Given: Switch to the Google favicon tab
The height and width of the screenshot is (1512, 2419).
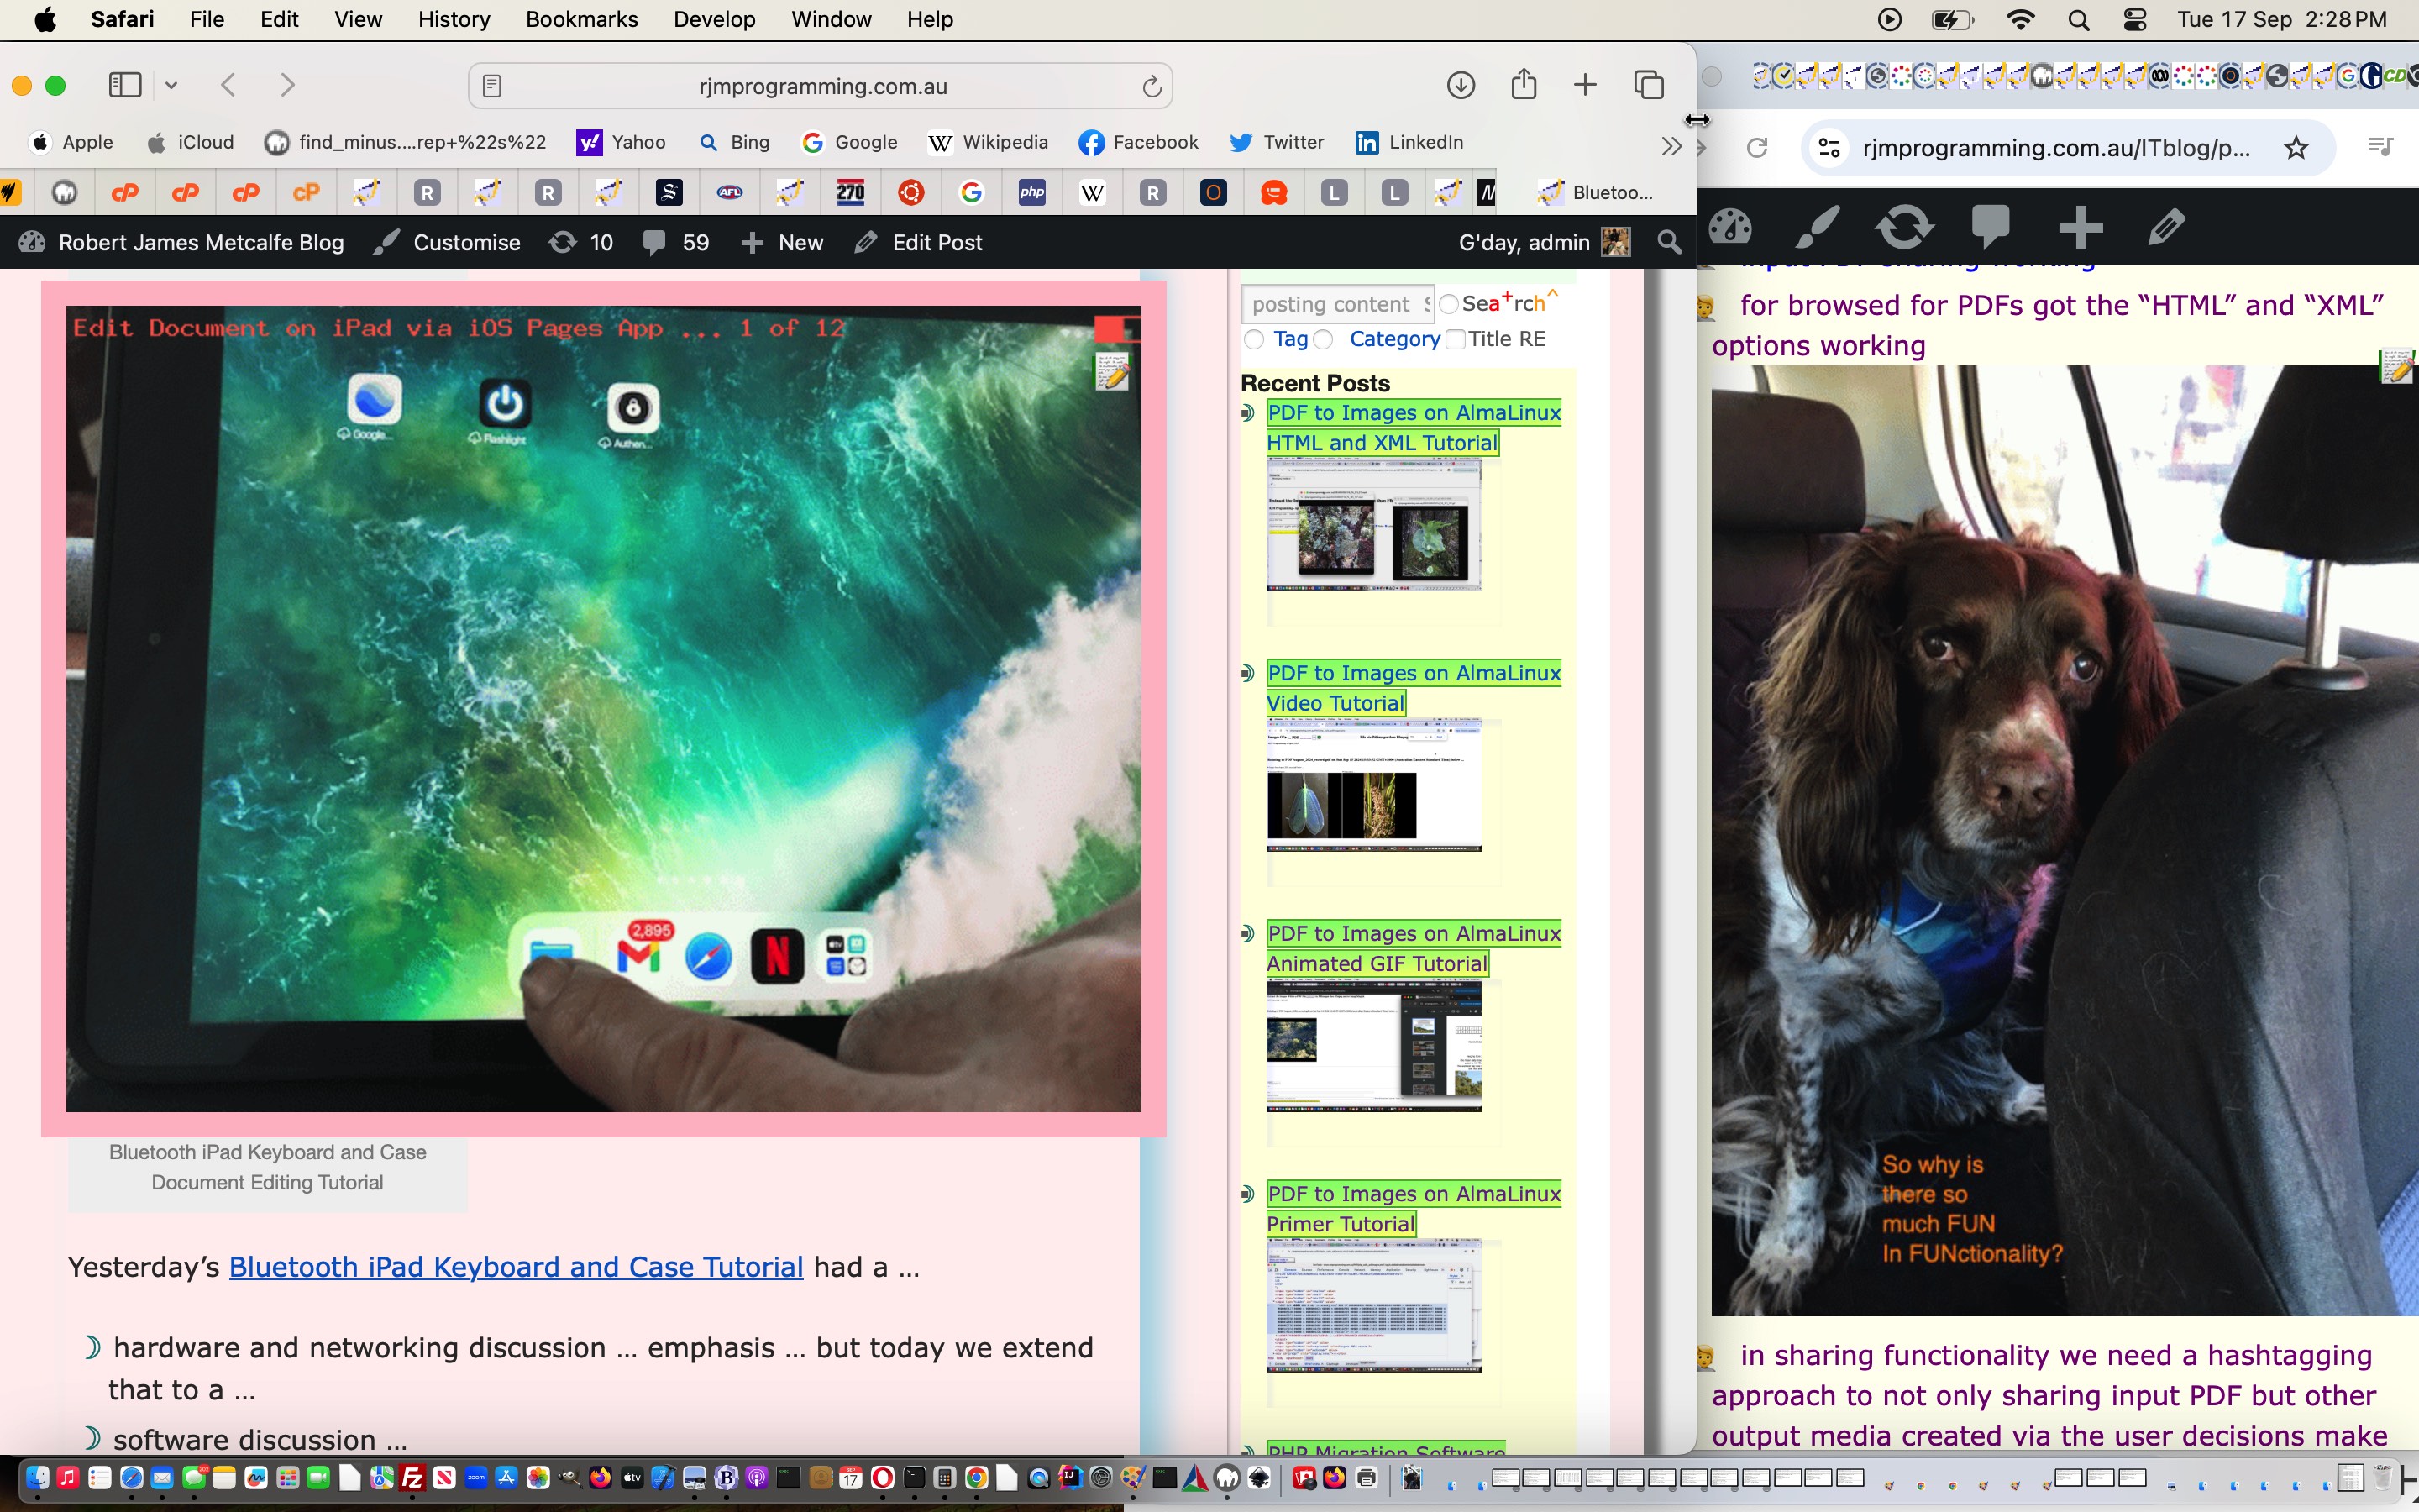Looking at the screenshot, I should click(x=972, y=192).
